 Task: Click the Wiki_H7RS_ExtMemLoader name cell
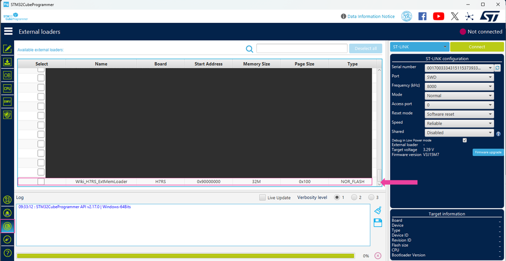[x=101, y=181]
